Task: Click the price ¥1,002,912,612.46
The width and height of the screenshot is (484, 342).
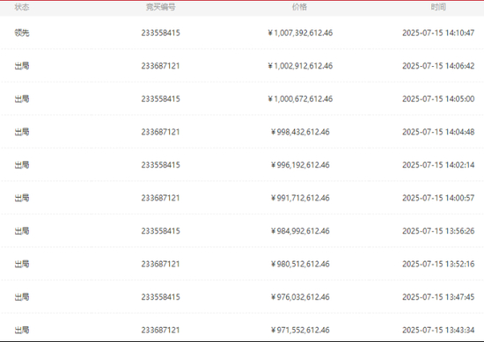Action: [300, 66]
